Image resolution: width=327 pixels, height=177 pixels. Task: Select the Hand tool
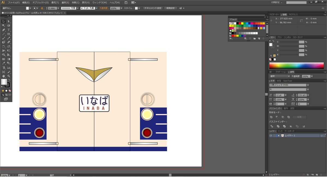pyautogui.click(x=4, y=76)
